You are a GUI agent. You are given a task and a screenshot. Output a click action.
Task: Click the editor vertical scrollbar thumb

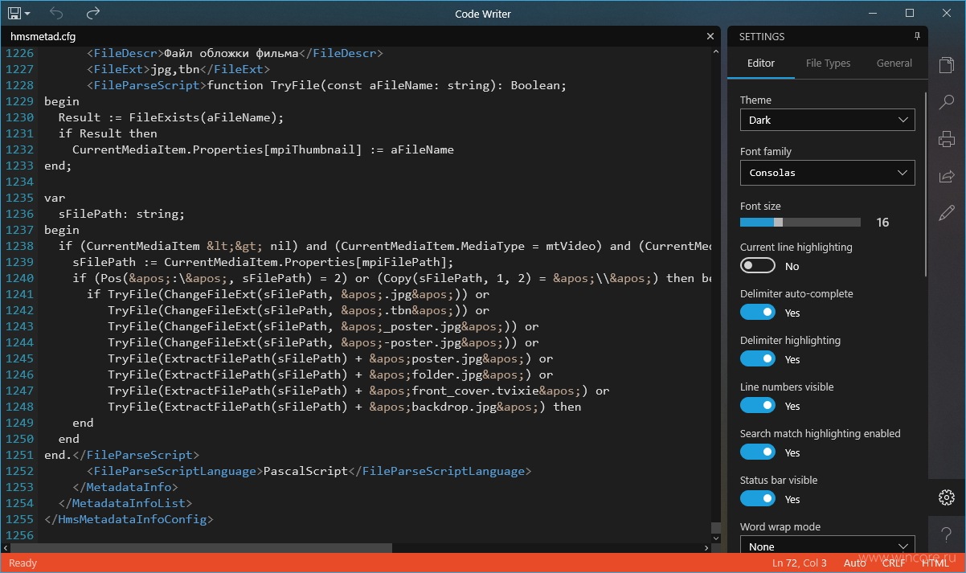[x=715, y=528]
